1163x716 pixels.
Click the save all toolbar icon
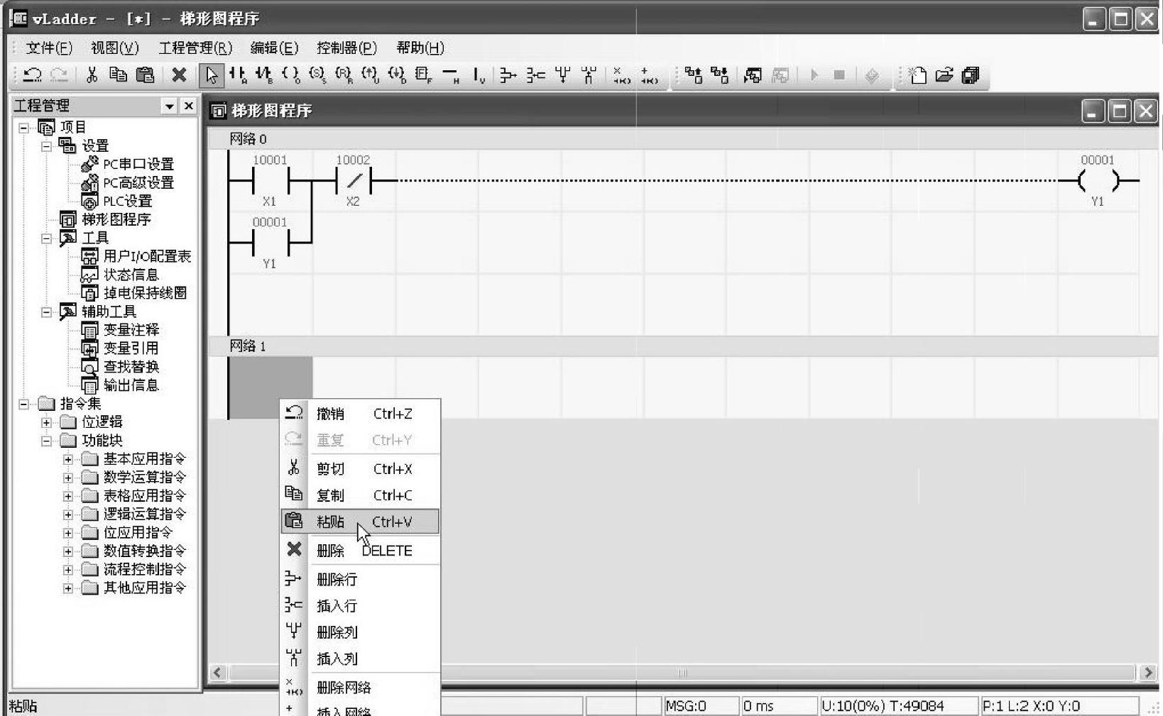[x=971, y=75]
